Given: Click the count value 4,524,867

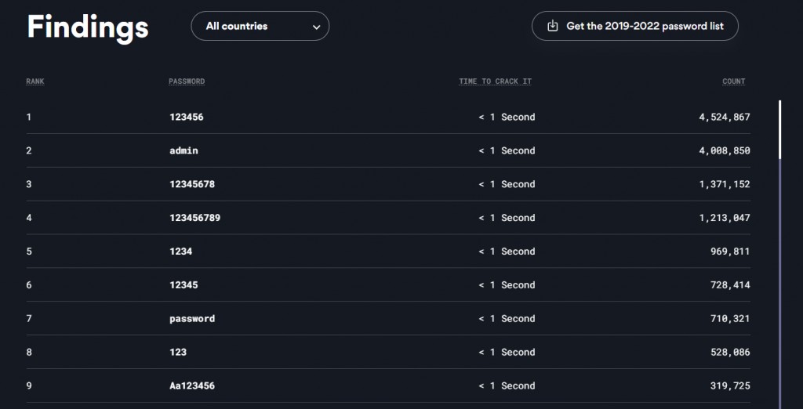Looking at the screenshot, I should point(724,118).
